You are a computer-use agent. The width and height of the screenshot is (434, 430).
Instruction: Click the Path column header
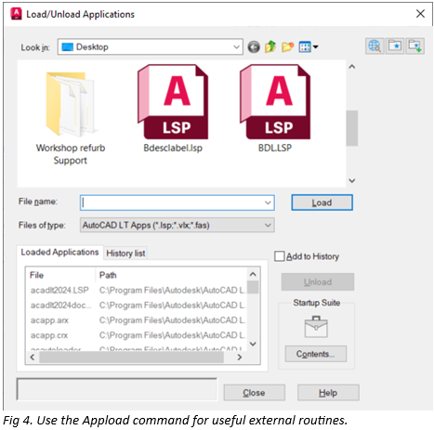click(171, 275)
